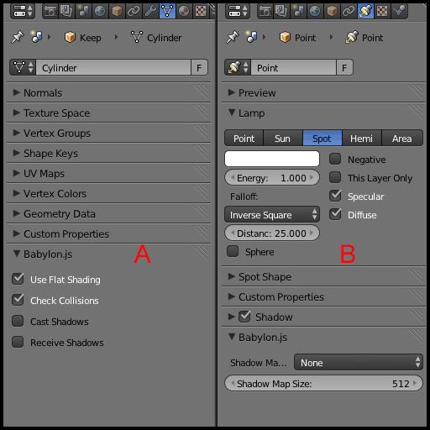
Task: Open the Inverse Square falloff dropdown
Action: point(272,215)
